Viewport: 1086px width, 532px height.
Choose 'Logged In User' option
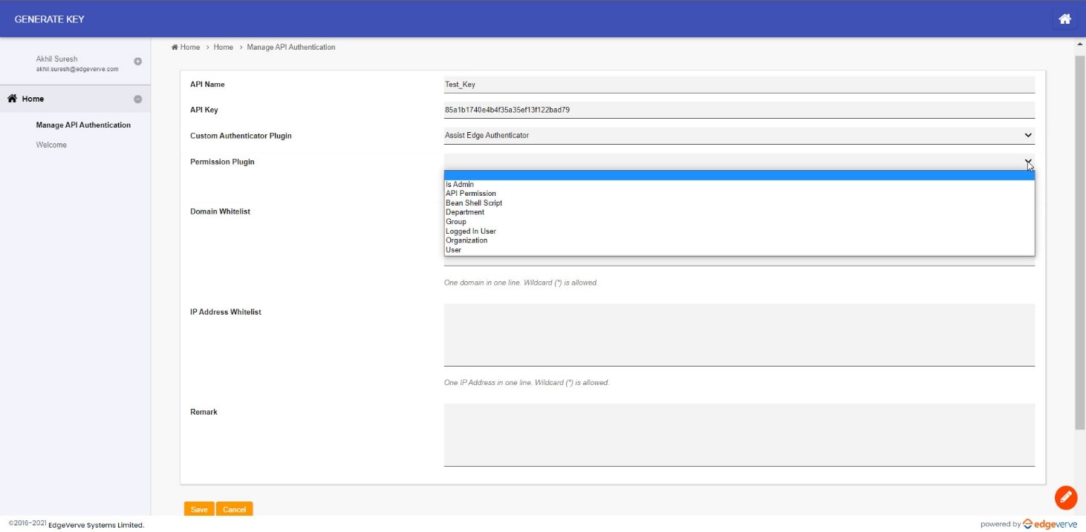471,231
